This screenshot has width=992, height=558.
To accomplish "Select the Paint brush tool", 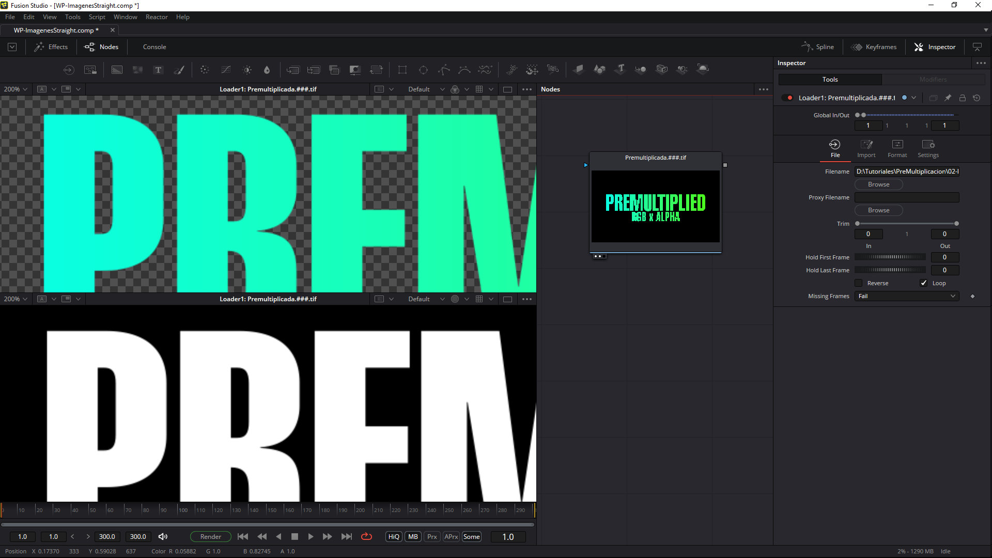I will click(179, 70).
